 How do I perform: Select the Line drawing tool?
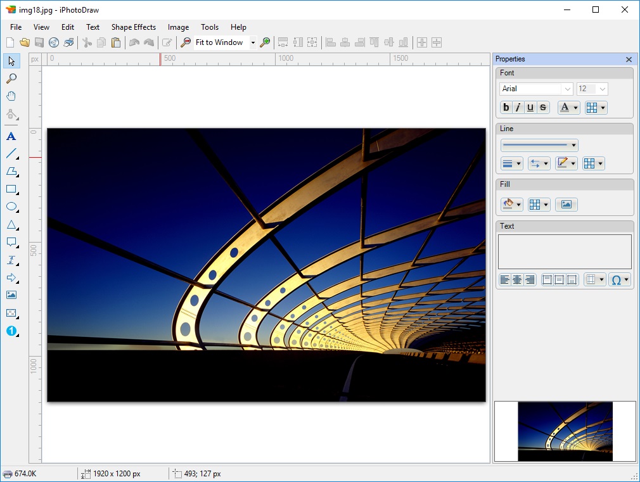(x=11, y=154)
